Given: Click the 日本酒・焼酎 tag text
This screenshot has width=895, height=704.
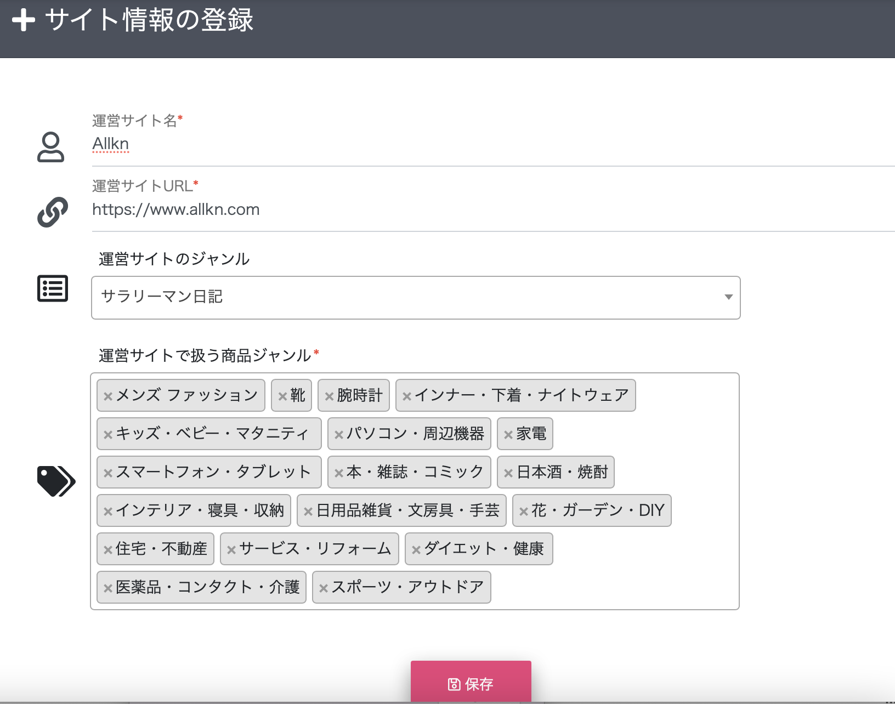Looking at the screenshot, I should pos(562,472).
